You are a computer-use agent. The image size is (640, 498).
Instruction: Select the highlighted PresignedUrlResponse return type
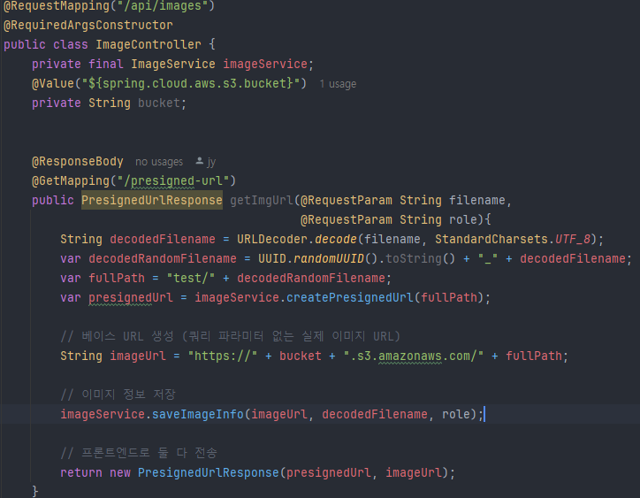coord(151,200)
